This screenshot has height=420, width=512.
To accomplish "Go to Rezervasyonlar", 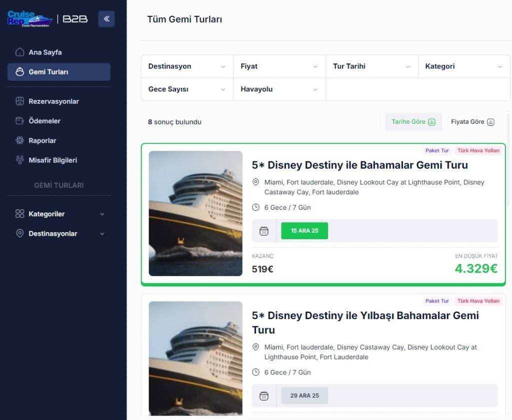I will [59, 101].
